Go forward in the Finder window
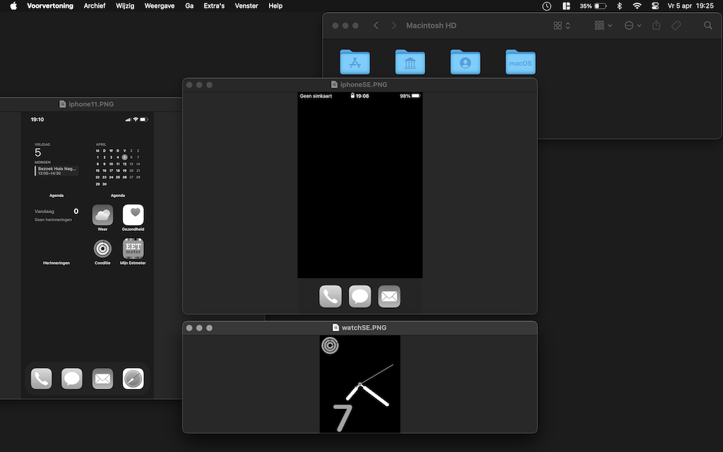Viewport: 723px width, 452px height. (394, 25)
